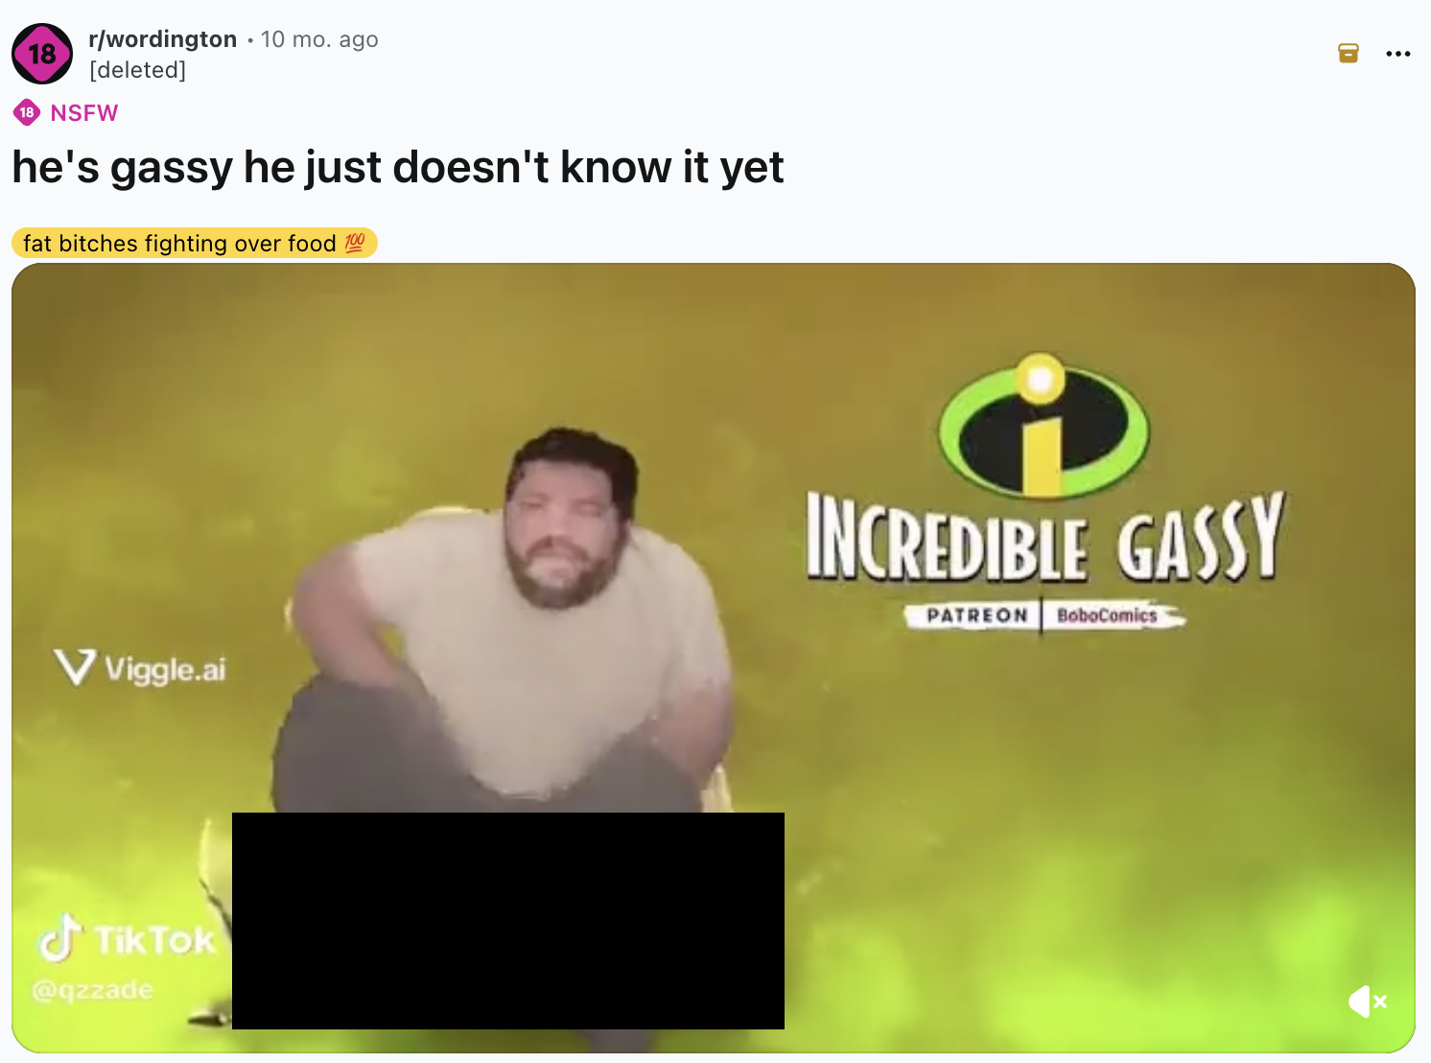Open the r/wordington community avatar

tap(42, 54)
